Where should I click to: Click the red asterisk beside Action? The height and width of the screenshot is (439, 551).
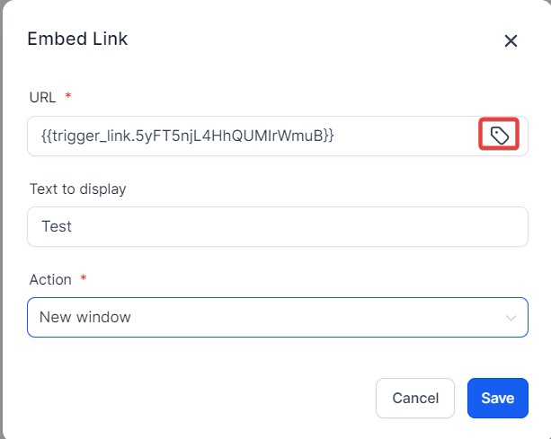(x=84, y=279)
